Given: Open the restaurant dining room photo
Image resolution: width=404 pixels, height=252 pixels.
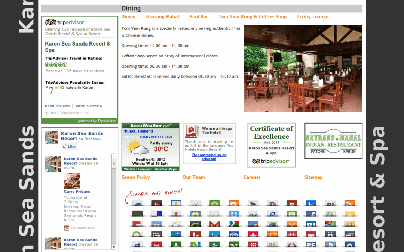Looking at the screenshot, I should point(303,68).
